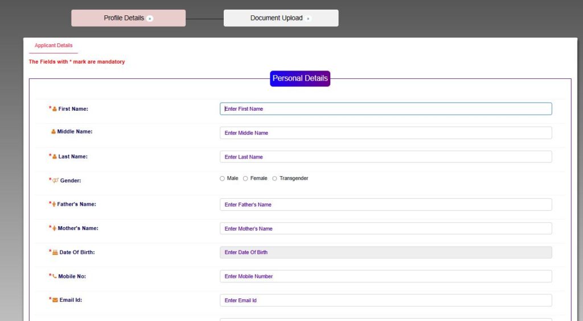Click the 'Last Name:' label text
This screenshot has width=583, height=321.
click(73, 157)
